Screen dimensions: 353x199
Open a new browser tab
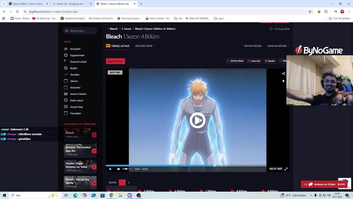click(x=141, y=4)
